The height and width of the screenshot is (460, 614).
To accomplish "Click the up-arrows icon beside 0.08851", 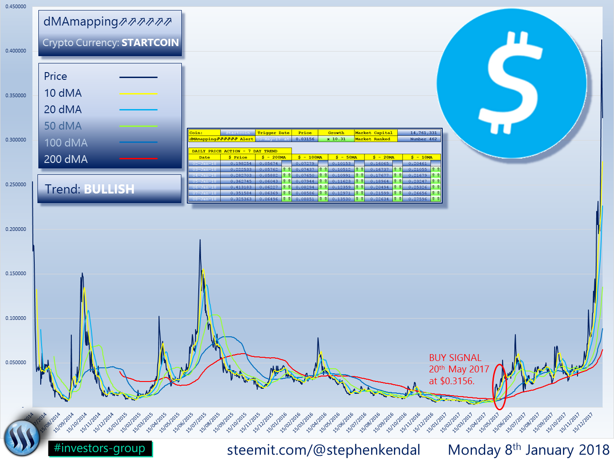I will tap(323, 199).
